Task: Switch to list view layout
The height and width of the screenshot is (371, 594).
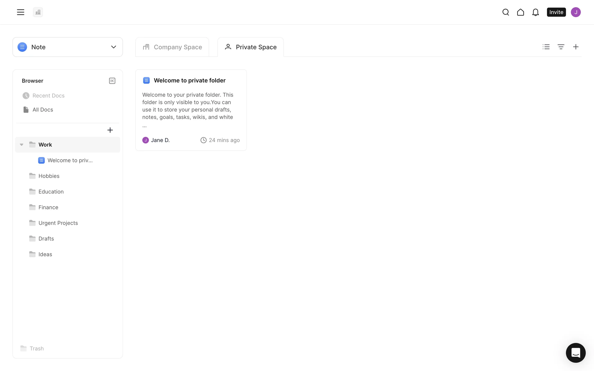Action: 546,47
